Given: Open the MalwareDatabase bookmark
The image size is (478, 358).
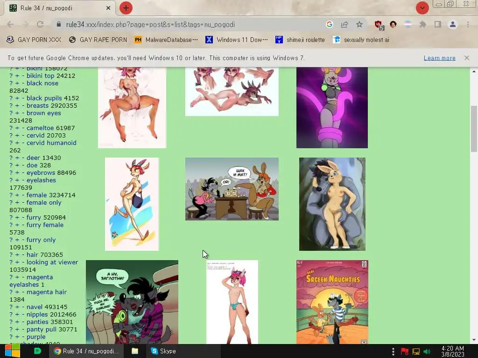Looking at the screenshot, I should (x=166, y=40).
